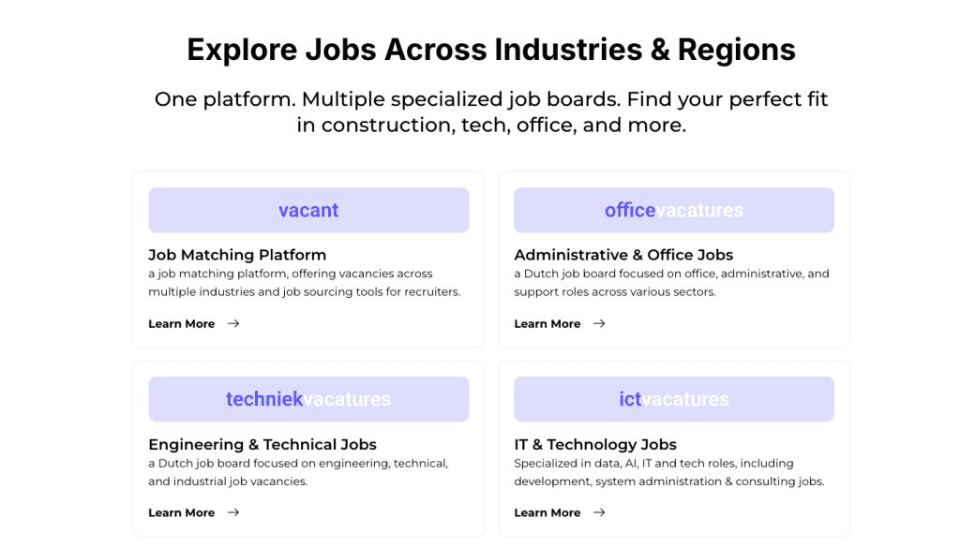Click the description text of the officevacatures card
960x548 pixels.
[671, 283]
